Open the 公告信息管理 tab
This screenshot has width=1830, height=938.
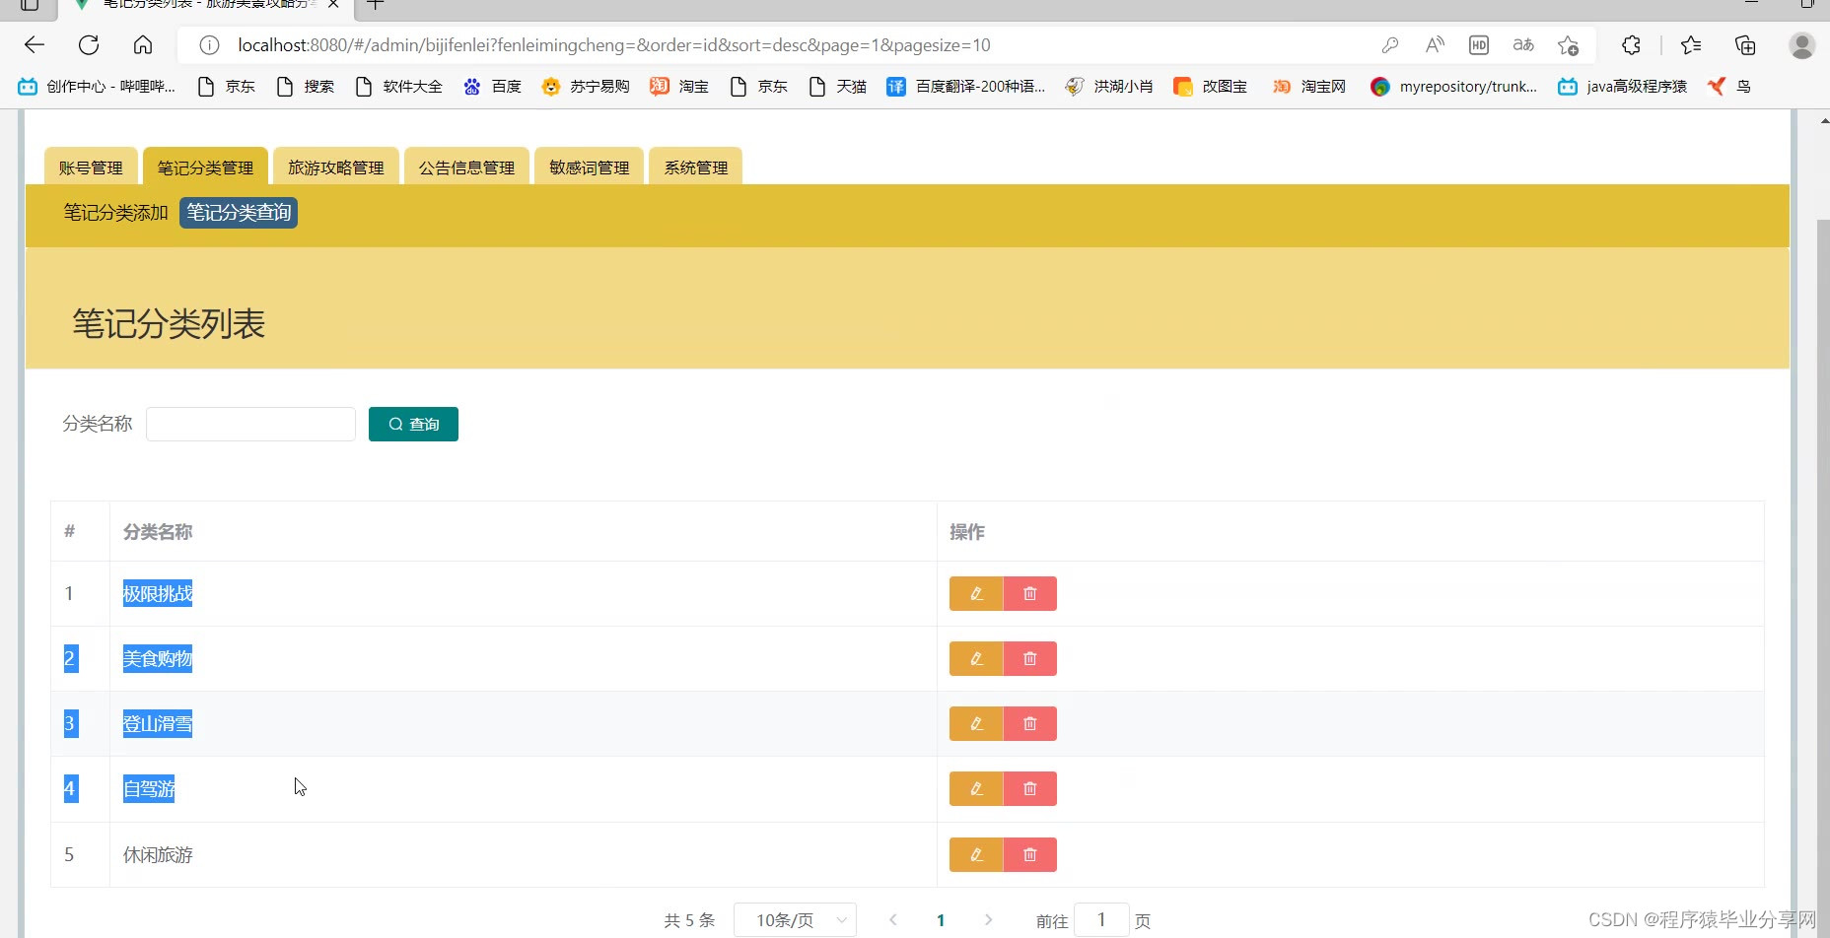pyautogui.click(x=466, y=167)
